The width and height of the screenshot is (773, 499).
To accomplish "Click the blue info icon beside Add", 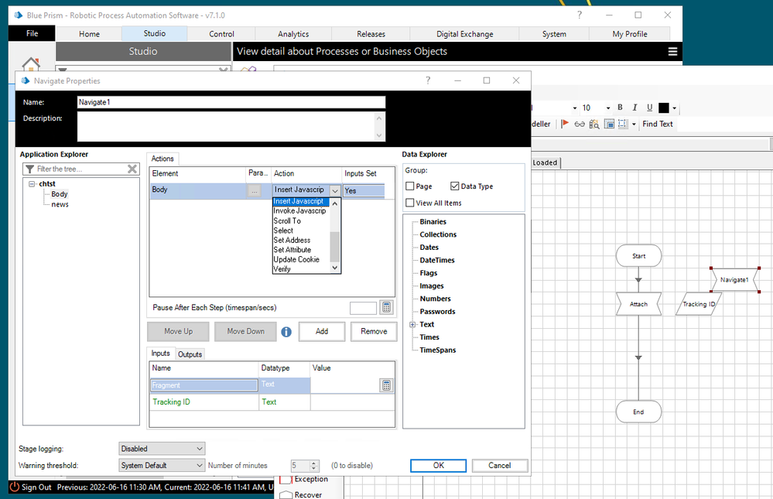I will click(x=286, y=331).
